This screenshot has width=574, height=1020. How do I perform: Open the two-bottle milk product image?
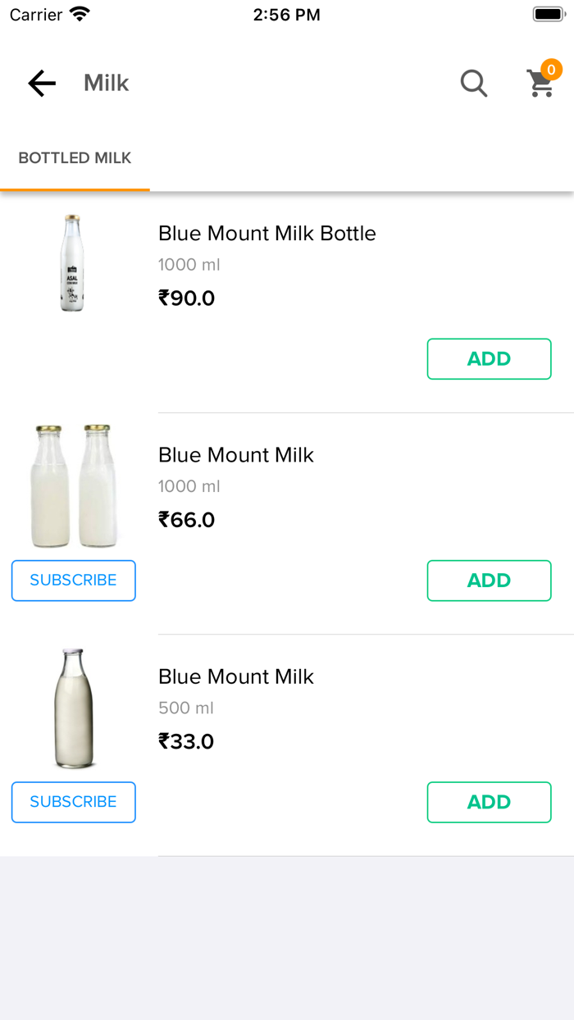(x=74, y=485)
